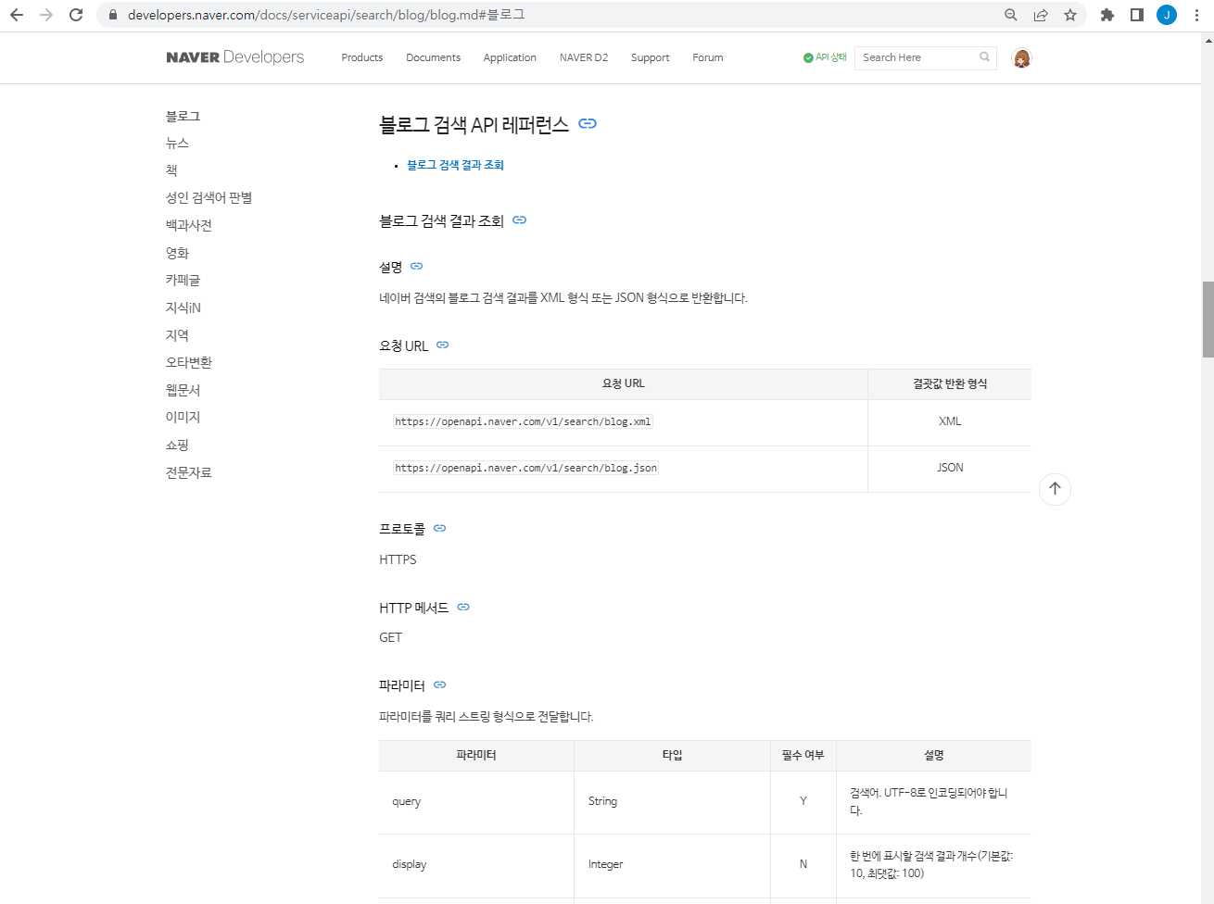Click the search magnifier in Search Here box
Screen dimensions: 1214x904
984,57
